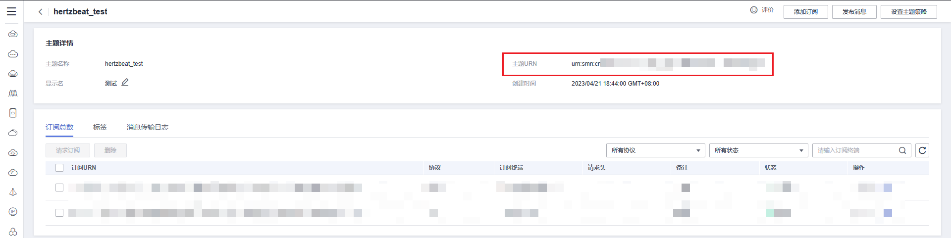Select the 订阅总数 tab
The height and width of the screenshot is (238, 951).
tap(59, 127)
